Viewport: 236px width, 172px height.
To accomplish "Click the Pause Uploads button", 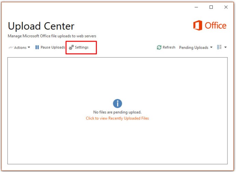I will pyautogui.click(x=50, y=47).
